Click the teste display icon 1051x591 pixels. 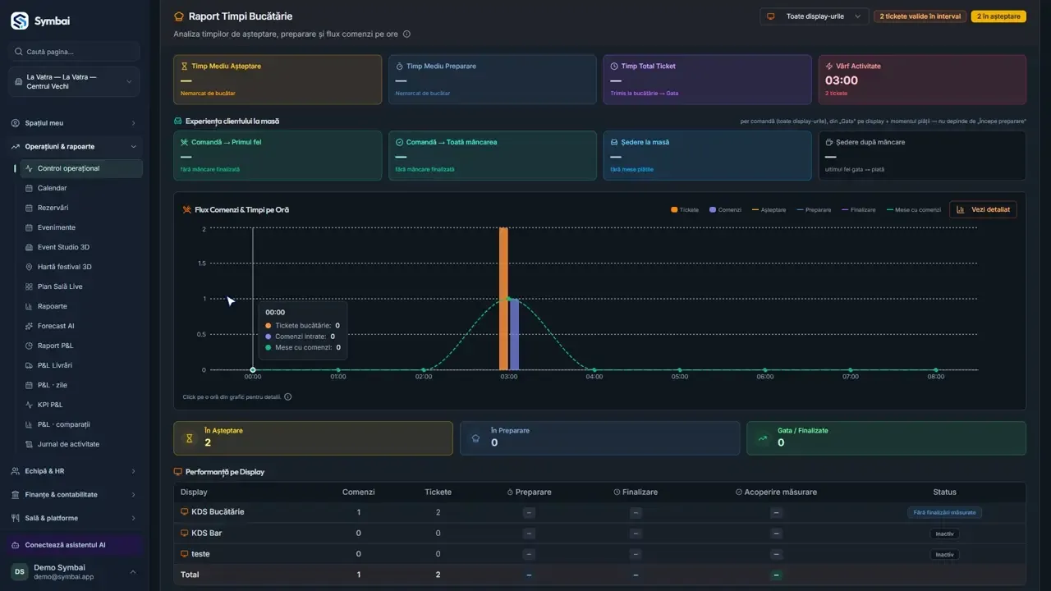185,554
